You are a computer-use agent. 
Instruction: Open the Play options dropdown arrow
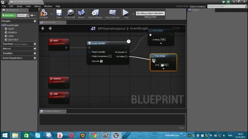tap(133, 14)
